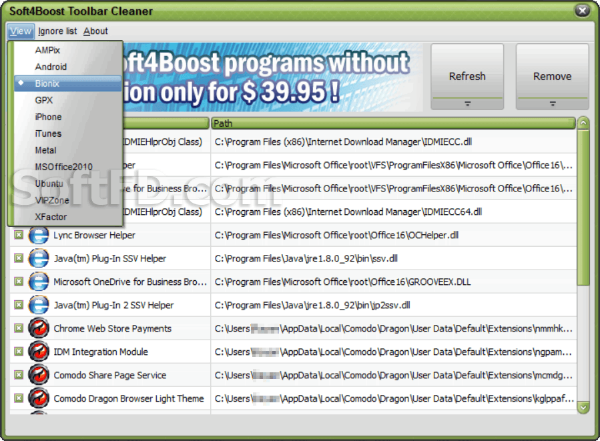Viewport: 600px width, 441px height.
Task: Click the path ending in mcmdg...
Action: (394, 375)
